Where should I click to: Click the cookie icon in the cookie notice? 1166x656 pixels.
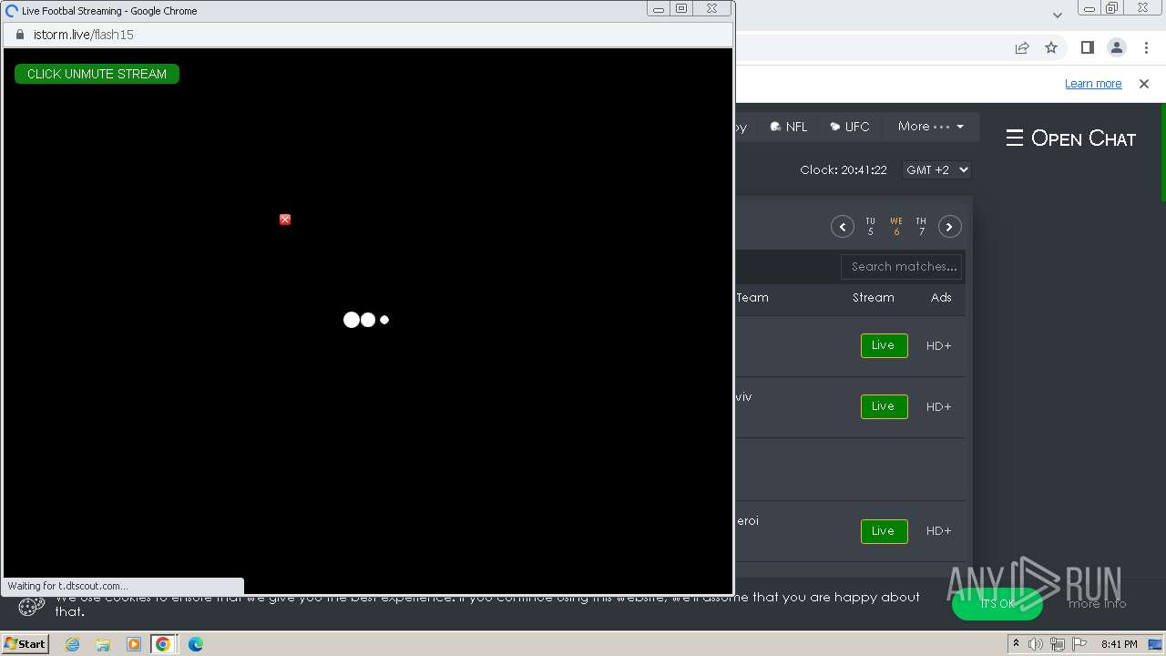pyautogui.click(x=31, y=607)
